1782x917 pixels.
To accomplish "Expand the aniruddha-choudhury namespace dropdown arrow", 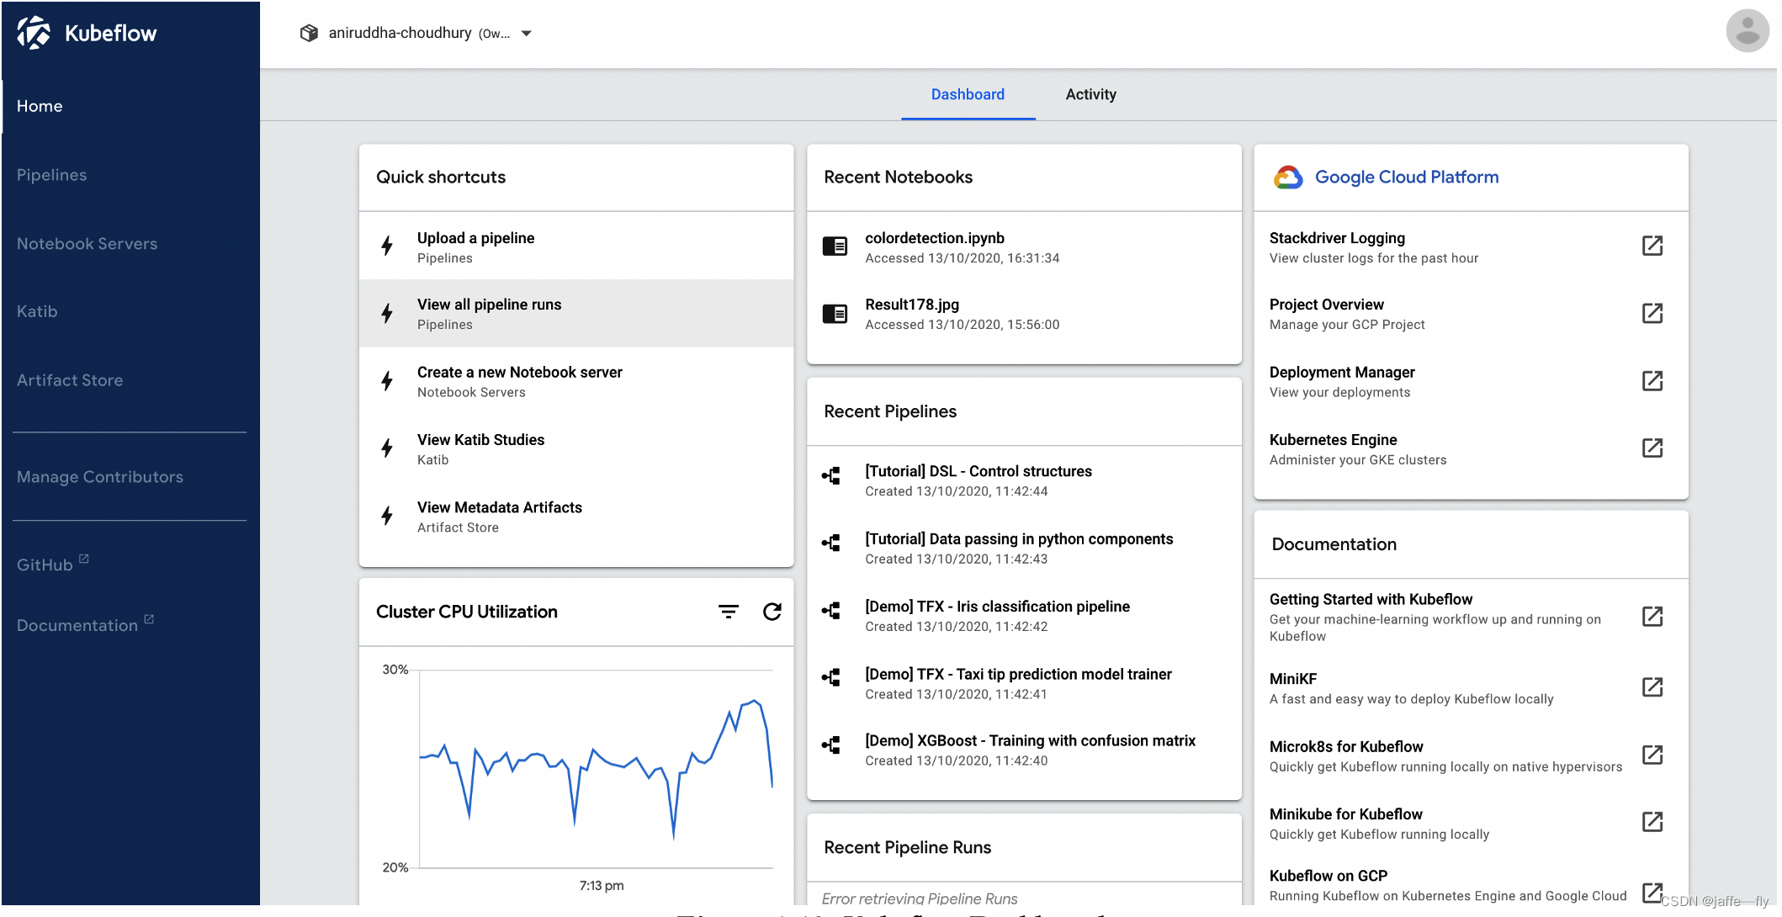I will pos(527,34).
